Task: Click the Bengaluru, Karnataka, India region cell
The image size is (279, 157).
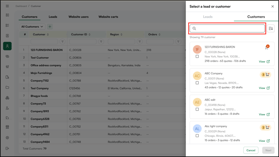Action: click(124, 65)
